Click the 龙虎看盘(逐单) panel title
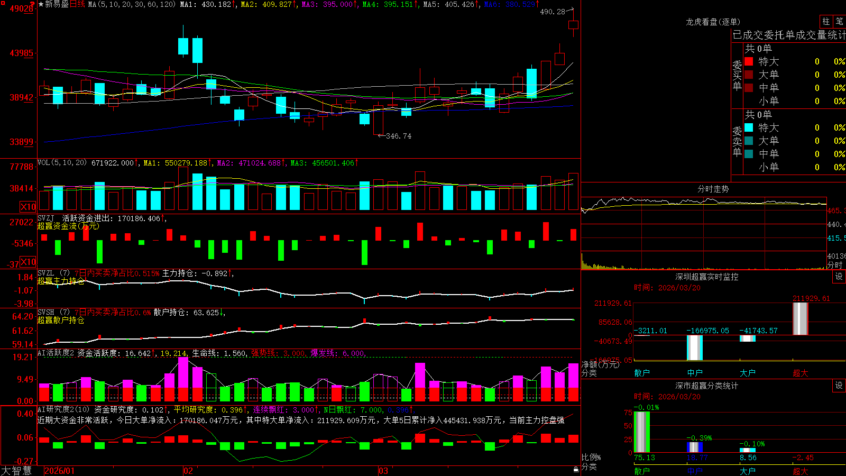Image resolution: width=846 pixels, height=476 pixels. (x=713, y=22)
